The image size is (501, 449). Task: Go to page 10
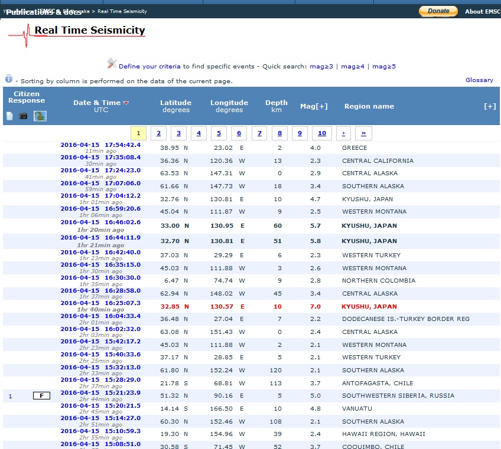click(x=322, y=133)
